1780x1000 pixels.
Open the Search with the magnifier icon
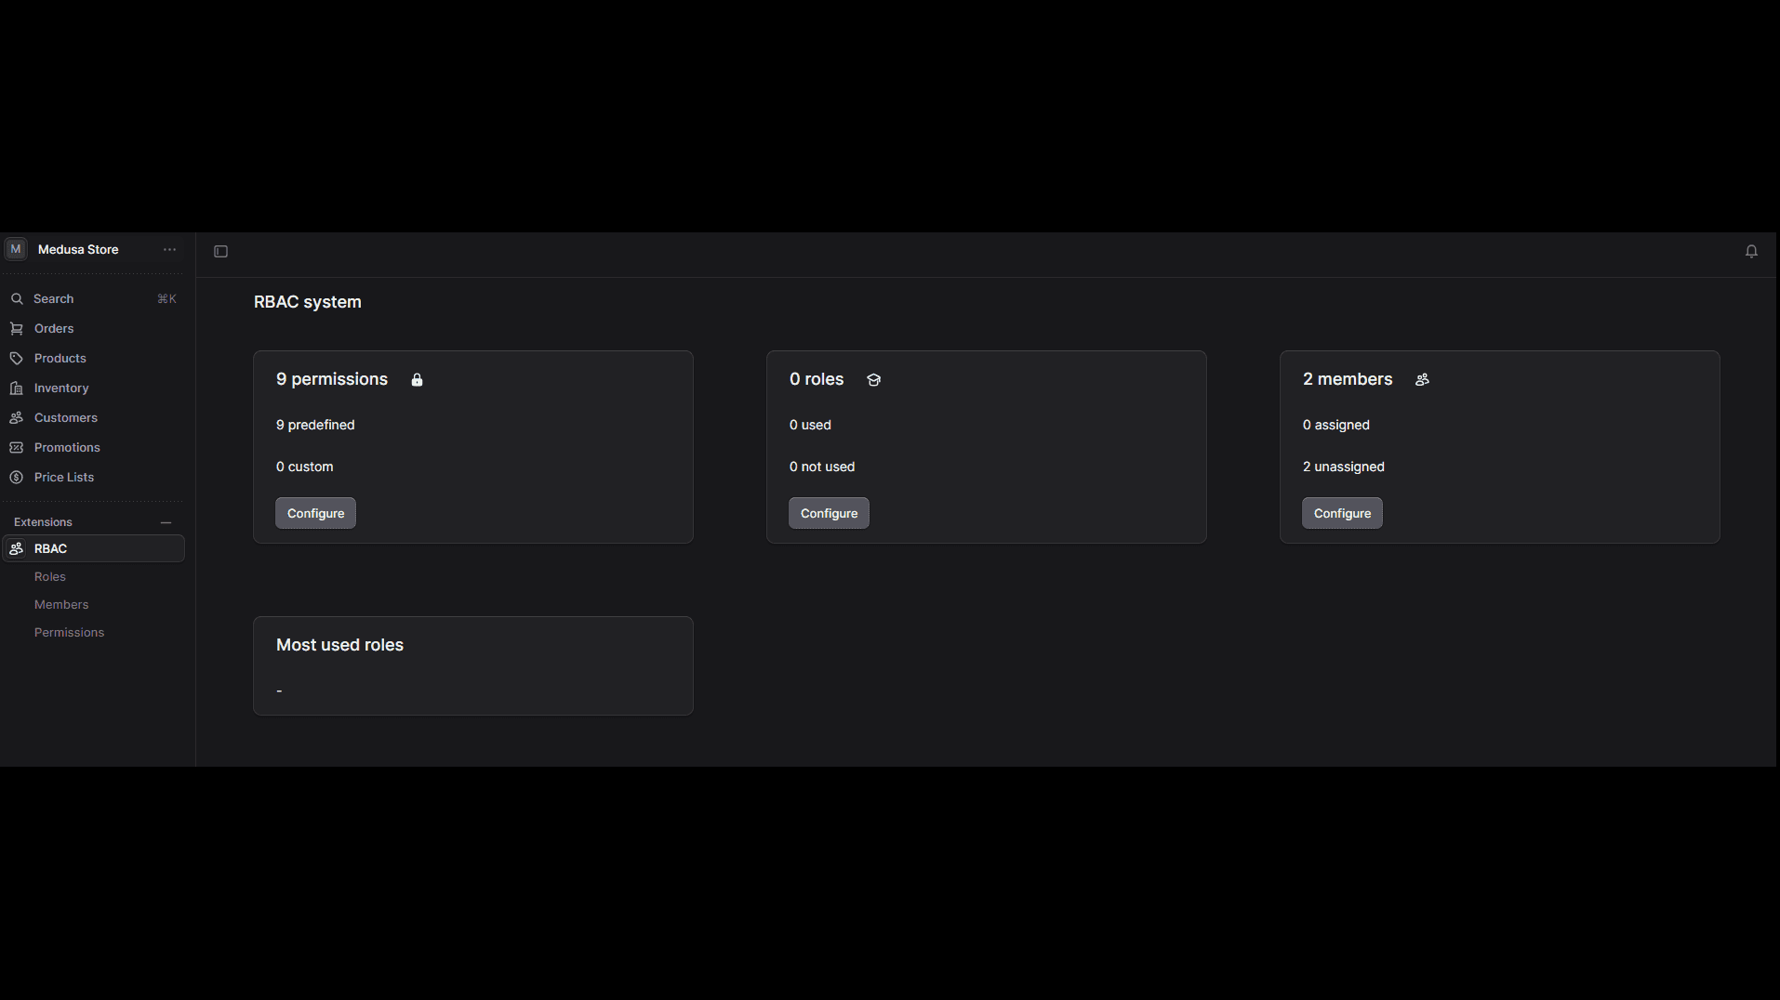pyautogui.click(x=17, y=298)
